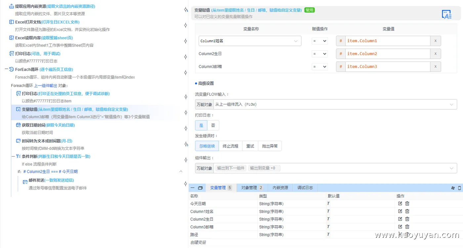Click the nested 打印日志 员工信息 step icon
The width and height of the screenshot is (463, 248).
(19, 93)
